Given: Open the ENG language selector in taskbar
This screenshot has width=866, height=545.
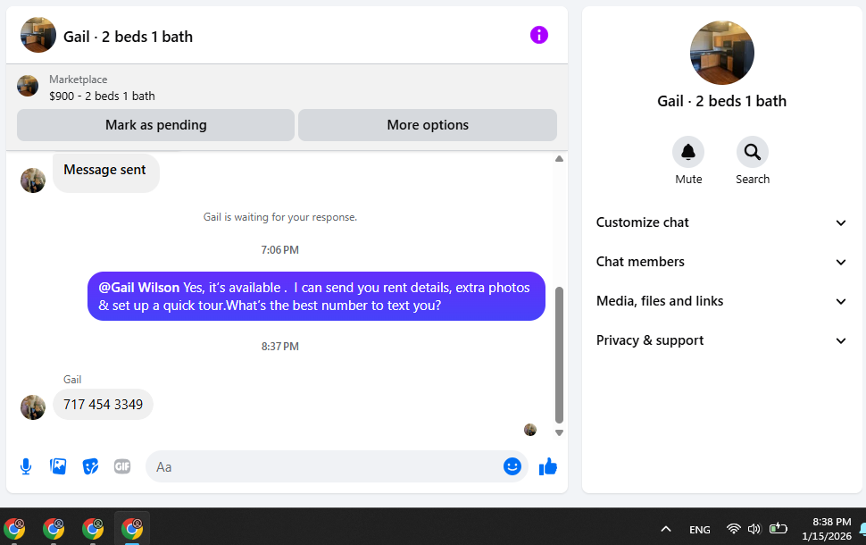Looking at the screenshot, I should [700, 530].
